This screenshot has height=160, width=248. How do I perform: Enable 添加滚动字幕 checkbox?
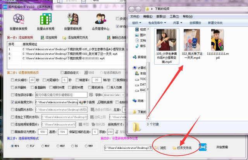pos(12,95)
